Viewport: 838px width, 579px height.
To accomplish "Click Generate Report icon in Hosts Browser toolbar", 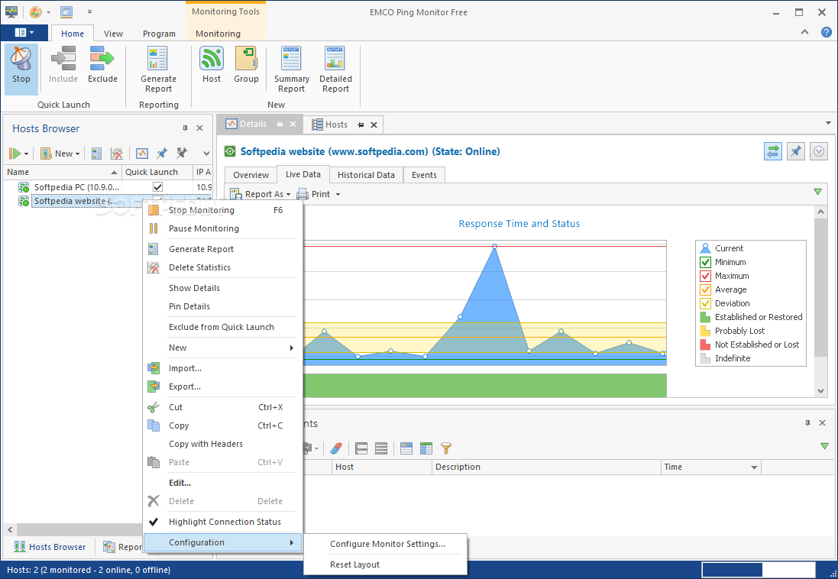I will 96,154.
